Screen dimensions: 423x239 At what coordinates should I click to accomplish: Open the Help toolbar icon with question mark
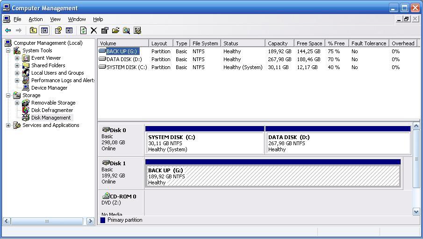coord(58,30)
